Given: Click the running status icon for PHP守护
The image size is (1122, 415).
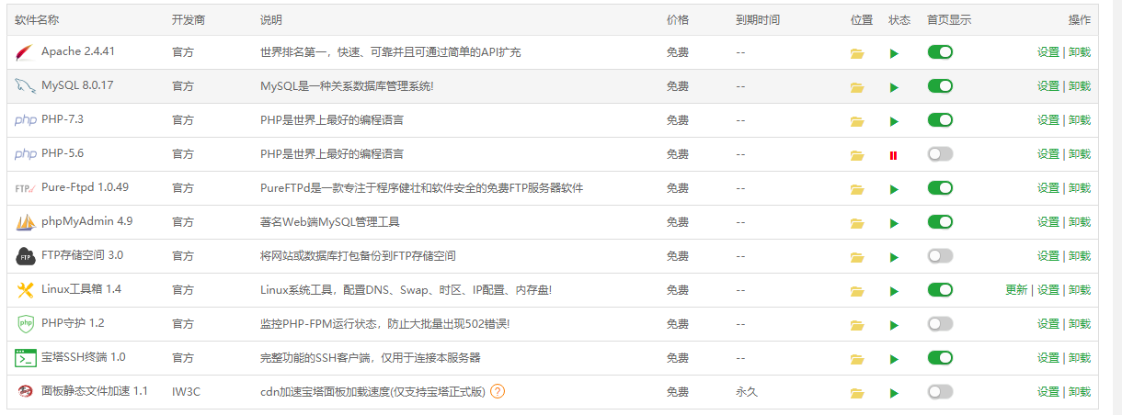Looking at the screenshot, I should (894, 326).
